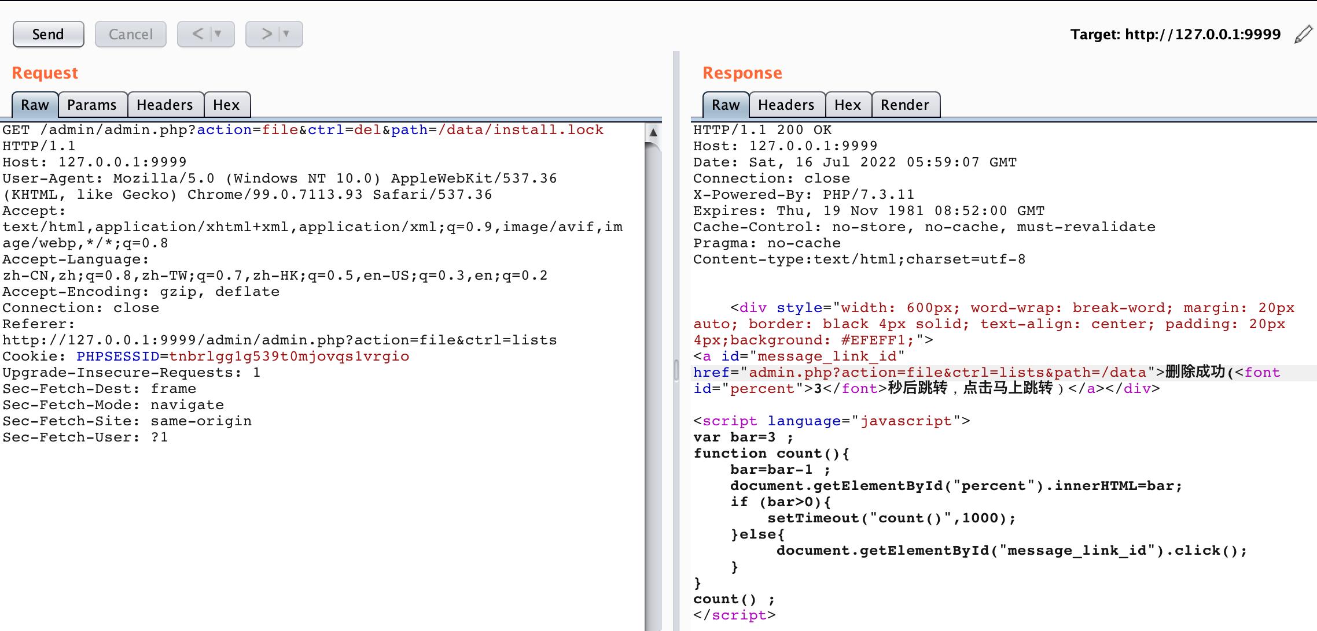Select the response Raw tab

pyautogui.click(x=726, y=105)
